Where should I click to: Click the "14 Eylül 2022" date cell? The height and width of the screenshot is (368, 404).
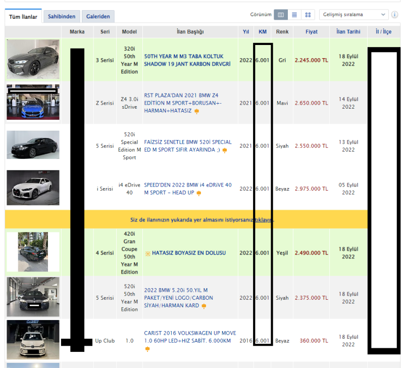[x=348, y=103]
